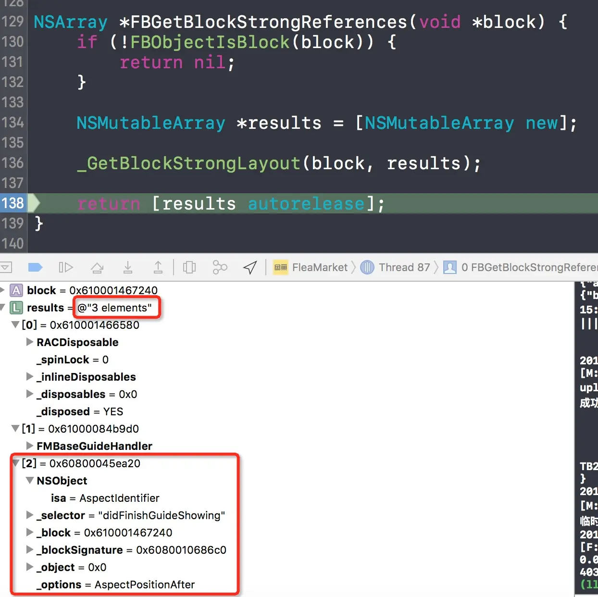The image size is (598, 597).
Task: Click the FBGetBlockStrongReferences function name
Action: tap(269, 22)
